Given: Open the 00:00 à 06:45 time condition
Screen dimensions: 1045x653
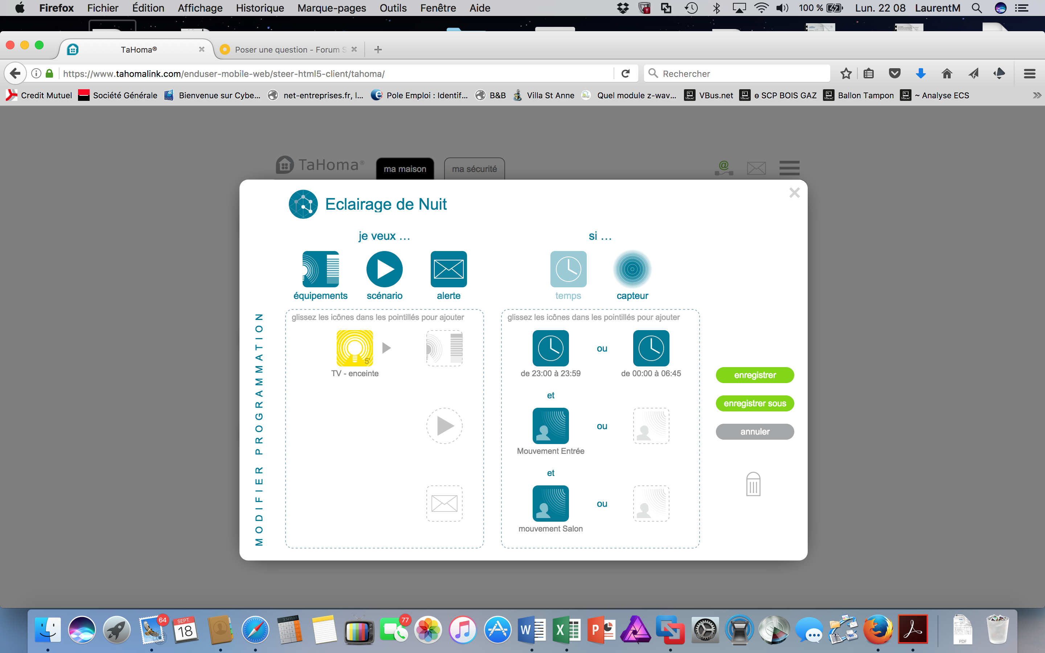Looking at the screenshot, I should (651, 348).
